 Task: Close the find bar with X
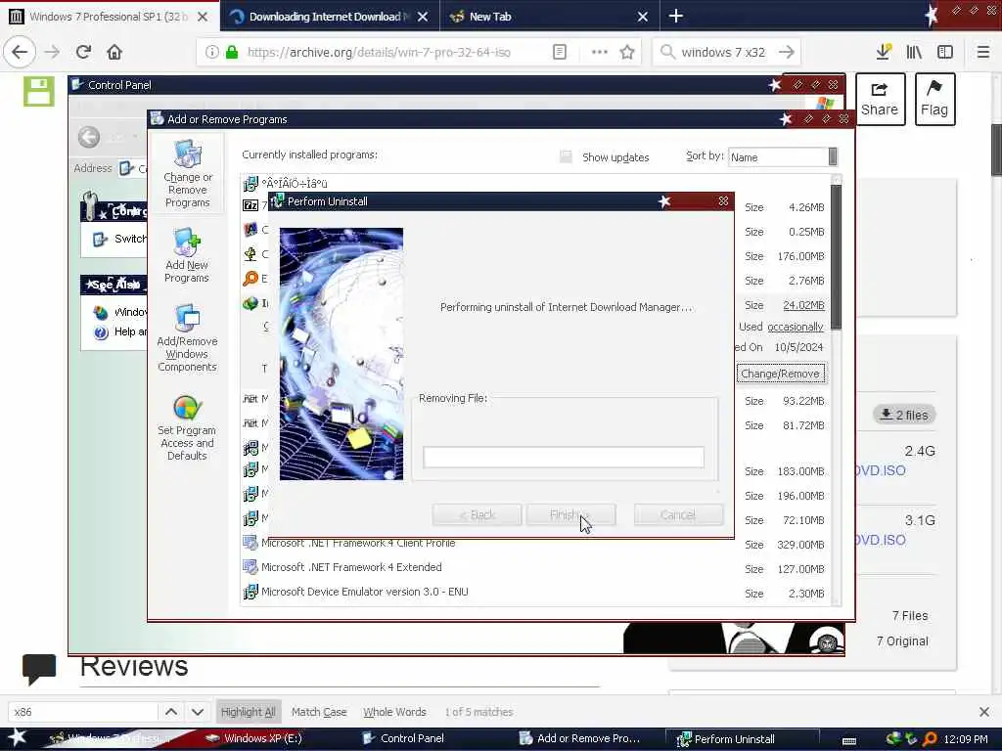pyautogui.click(x=984, y=712)
